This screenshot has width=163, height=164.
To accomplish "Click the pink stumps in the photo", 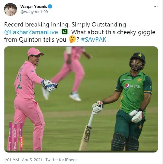I will click(16, 136).
